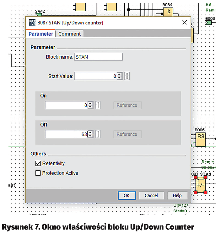Close the B087 STAN dialog
Viewport: 221px width, 233px height.
185,23
